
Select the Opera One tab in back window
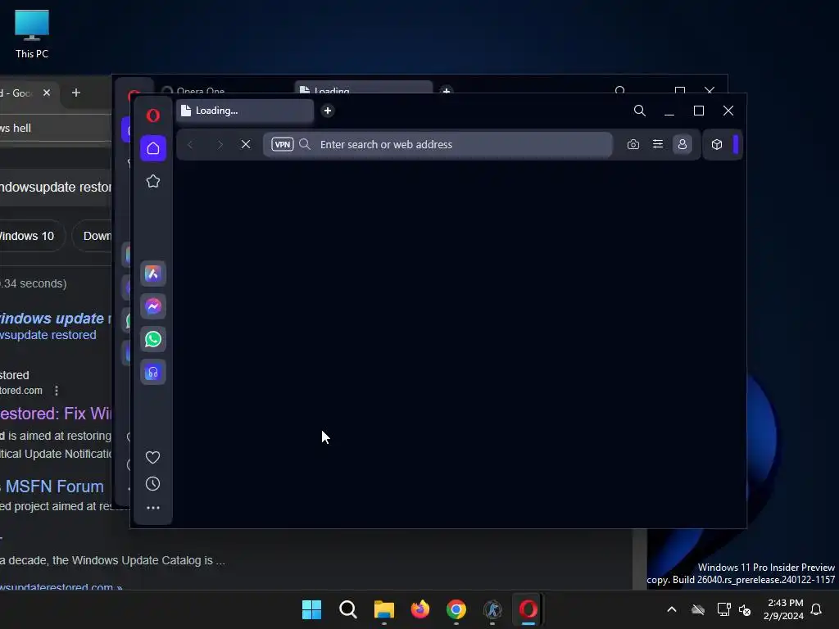[x=201, y=91]
